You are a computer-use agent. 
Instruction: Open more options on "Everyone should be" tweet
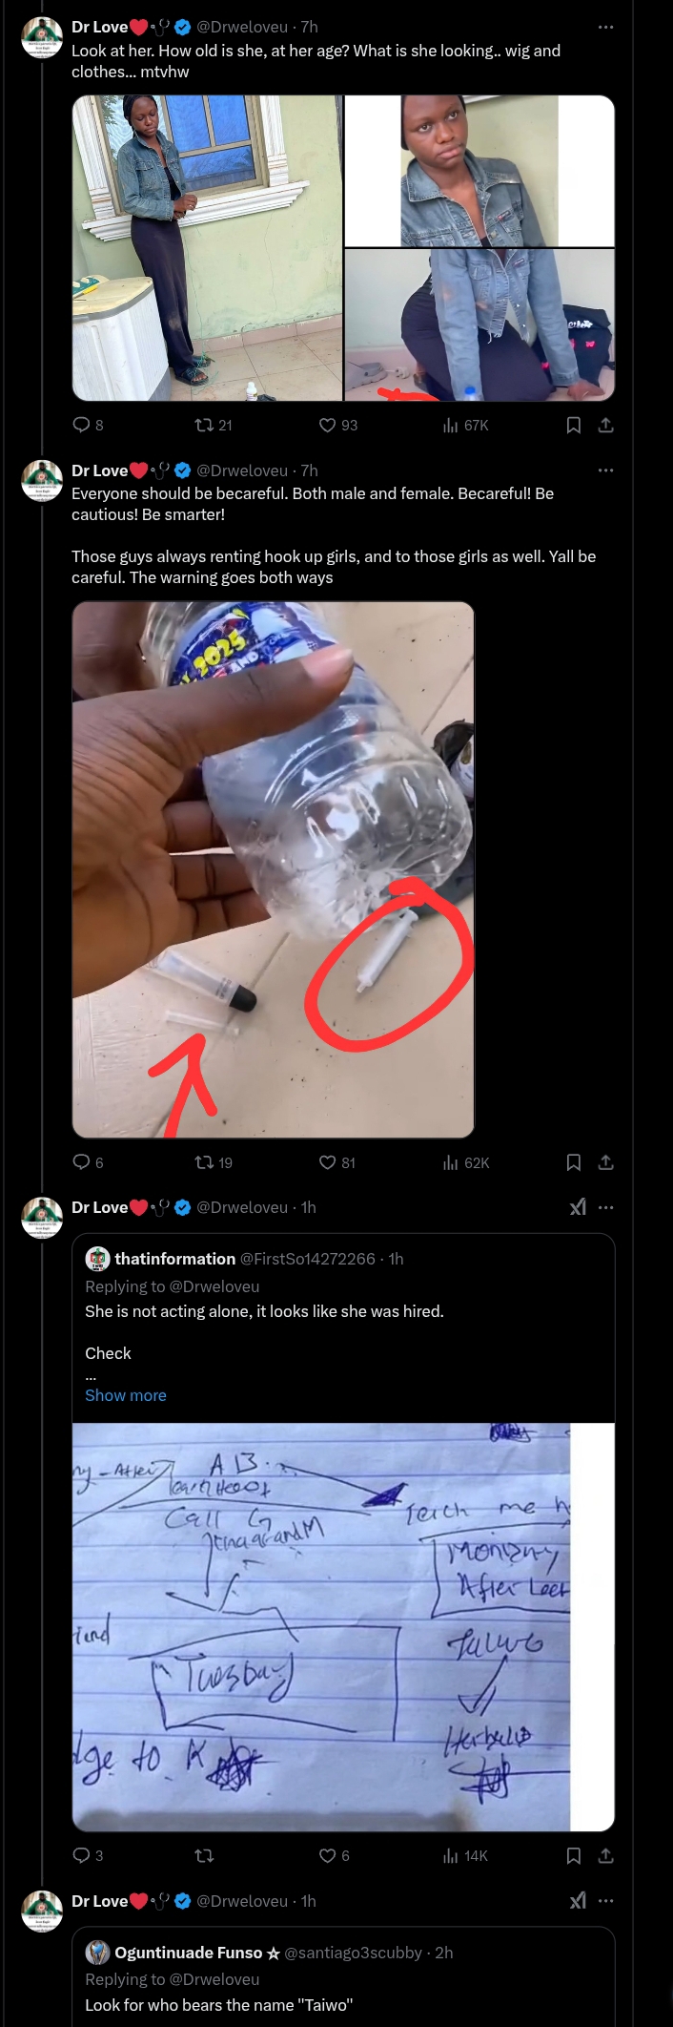pos(605,470)
